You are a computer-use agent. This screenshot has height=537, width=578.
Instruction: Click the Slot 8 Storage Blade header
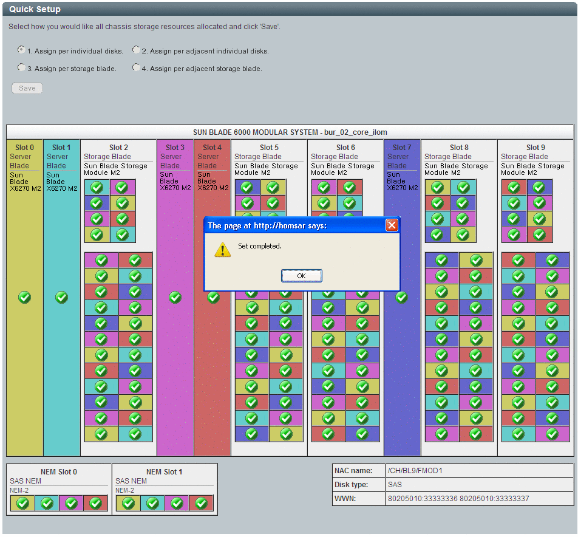459,147
